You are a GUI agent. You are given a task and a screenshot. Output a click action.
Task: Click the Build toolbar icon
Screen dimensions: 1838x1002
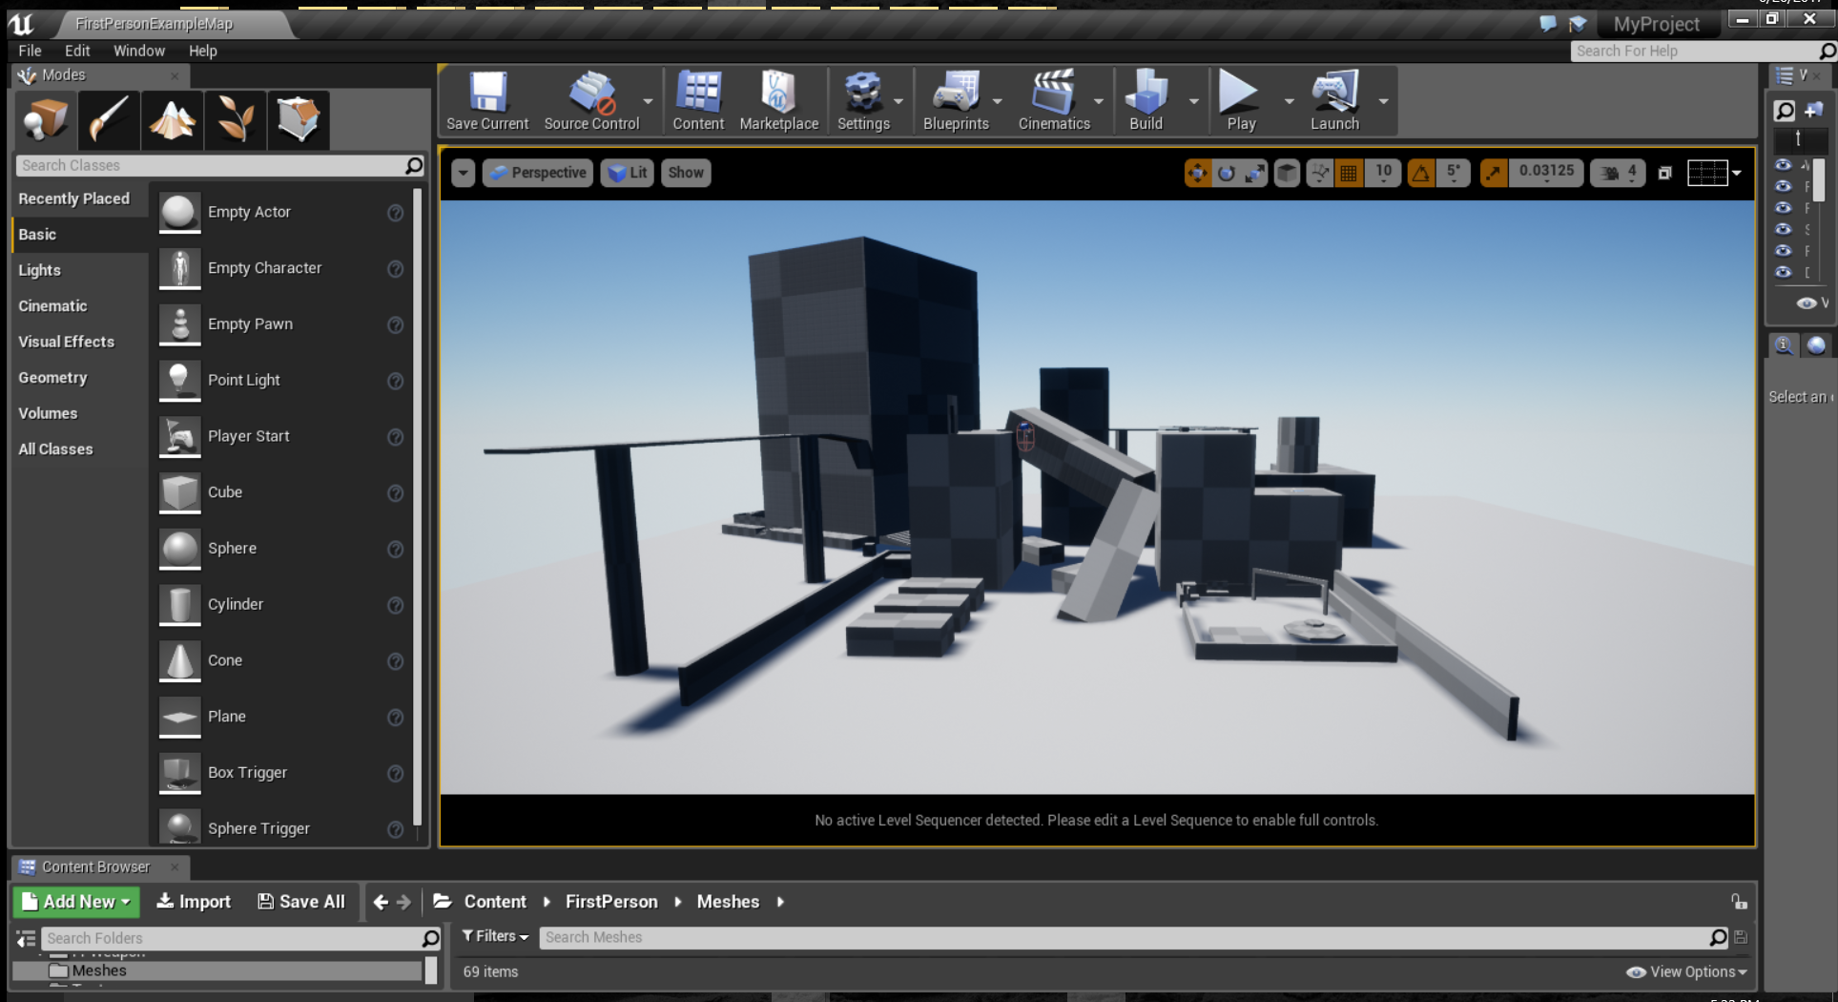pyautogui.click(x=1146, y=100)
